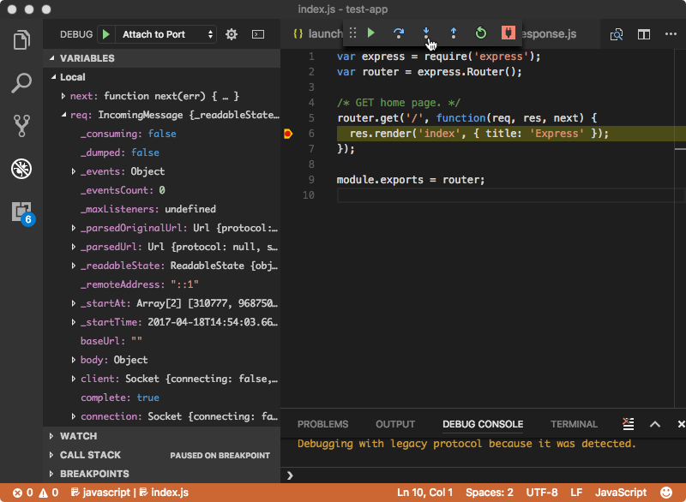Continue execution in debug toolbar
Screen dimensions: 686x502
371,33
